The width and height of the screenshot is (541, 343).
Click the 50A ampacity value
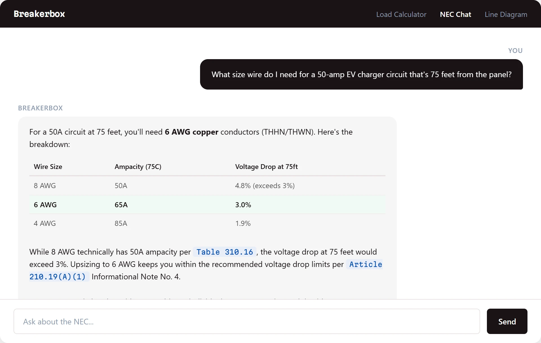pos(121,186)
